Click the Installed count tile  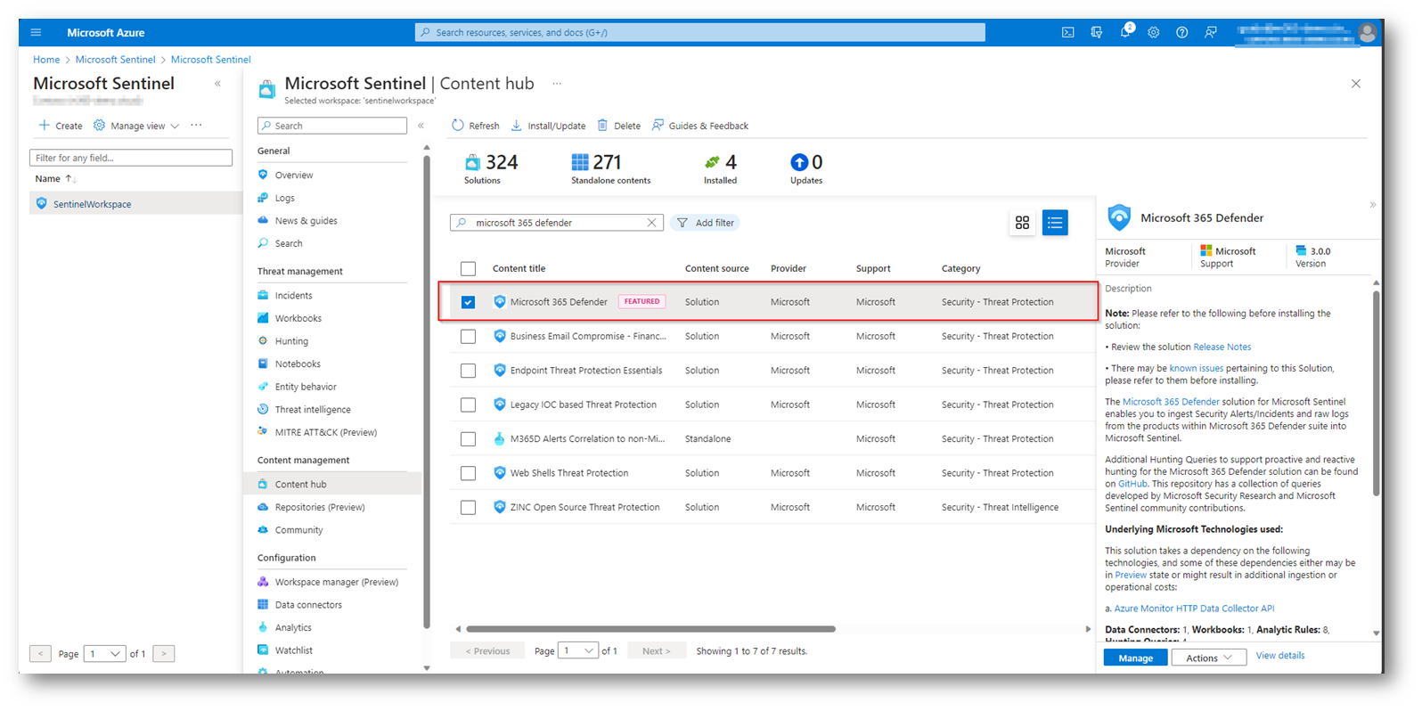coord(720,168)
